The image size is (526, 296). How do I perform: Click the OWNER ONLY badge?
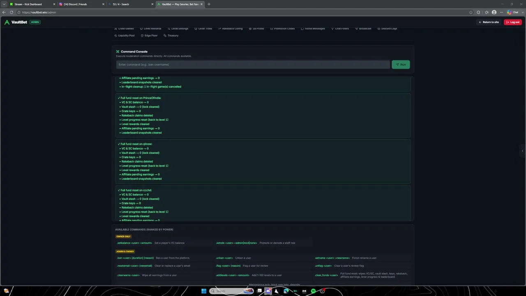pyautogui.click(x=123, y=236)
